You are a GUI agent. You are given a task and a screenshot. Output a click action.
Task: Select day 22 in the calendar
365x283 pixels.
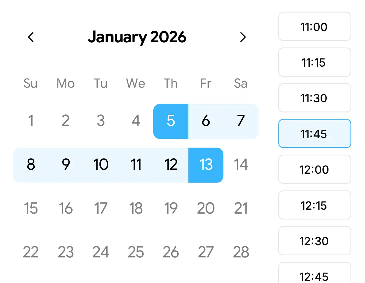click(x=31, y=252)
